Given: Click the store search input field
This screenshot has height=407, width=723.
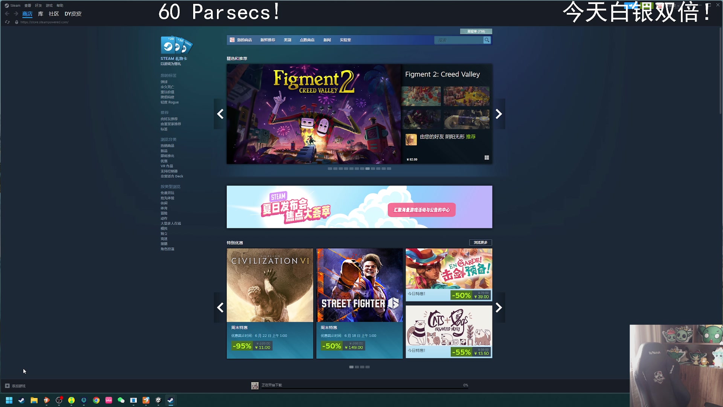Looking at the screenshot, I should point(459,40).
